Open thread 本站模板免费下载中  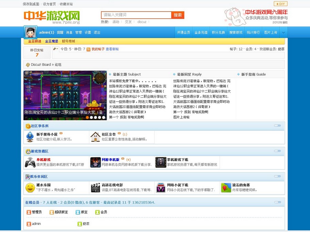[133, 81]
